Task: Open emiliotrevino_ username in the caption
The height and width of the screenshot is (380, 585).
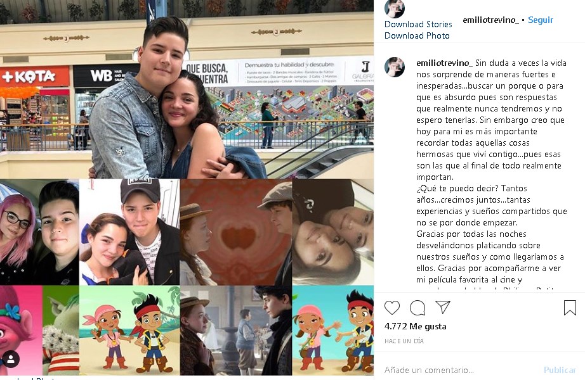Action: click(444, 63)
